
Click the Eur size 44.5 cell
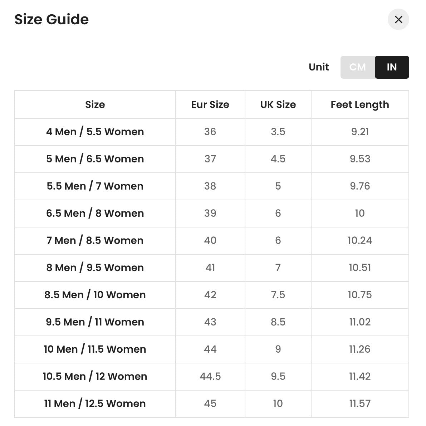pos(210,376)
